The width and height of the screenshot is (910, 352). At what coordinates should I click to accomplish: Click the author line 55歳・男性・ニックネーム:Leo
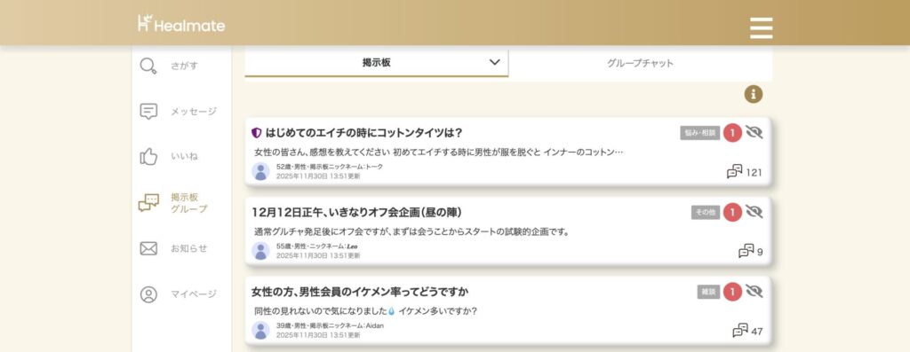[317, 246]
